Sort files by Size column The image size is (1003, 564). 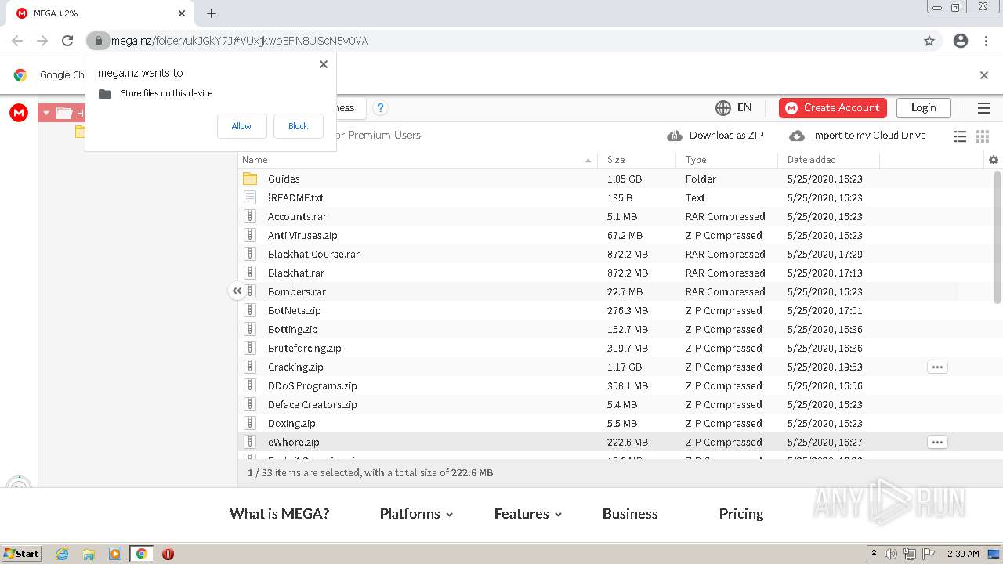(636, 160)
